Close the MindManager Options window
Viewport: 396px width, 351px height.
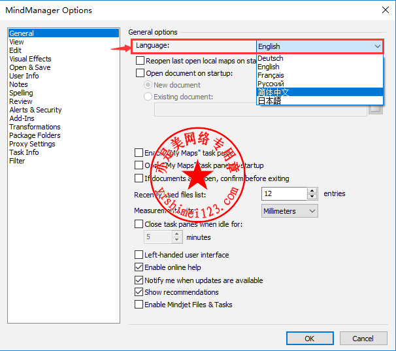[386, 10]
